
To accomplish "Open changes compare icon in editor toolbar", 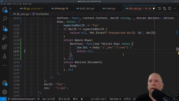I will (164, 8).
